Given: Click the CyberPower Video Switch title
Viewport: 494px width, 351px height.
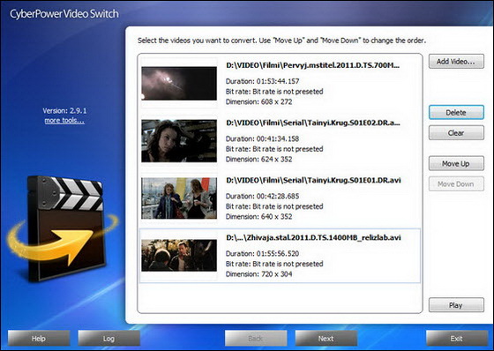Looking at the screenshot, I should [x=64, y=14].
